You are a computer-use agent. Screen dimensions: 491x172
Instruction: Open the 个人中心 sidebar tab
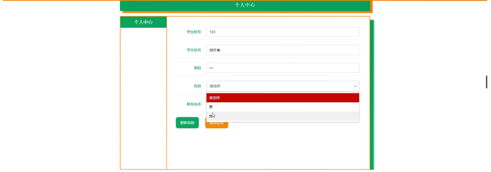point(143,22)
